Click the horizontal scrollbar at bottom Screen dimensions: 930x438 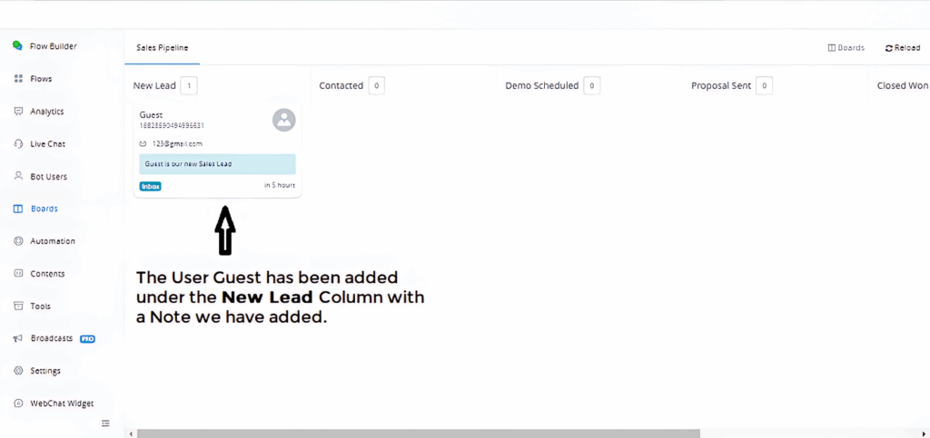(418, 433)
